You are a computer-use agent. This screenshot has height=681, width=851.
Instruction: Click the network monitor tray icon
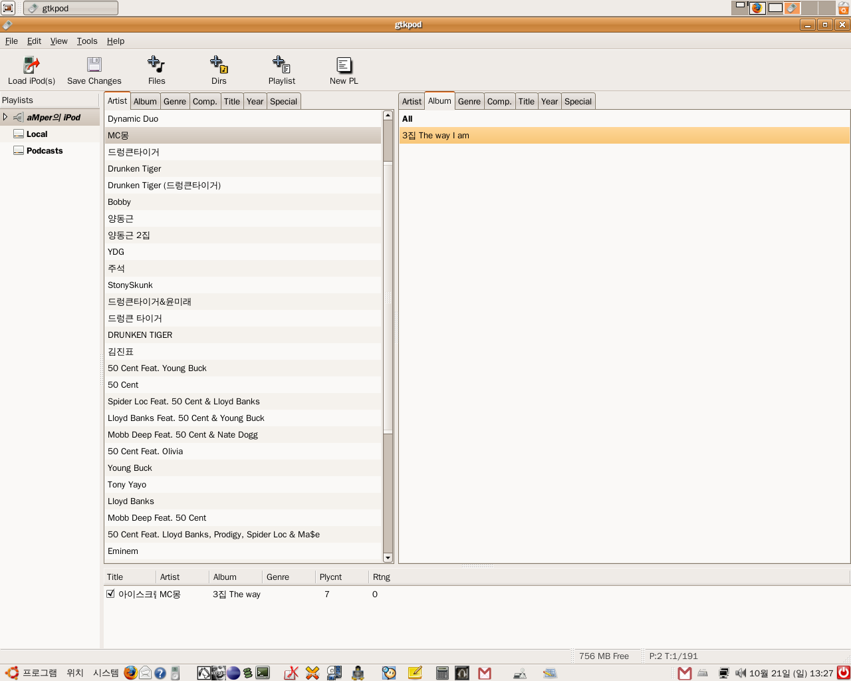click(x=724, y=673)
